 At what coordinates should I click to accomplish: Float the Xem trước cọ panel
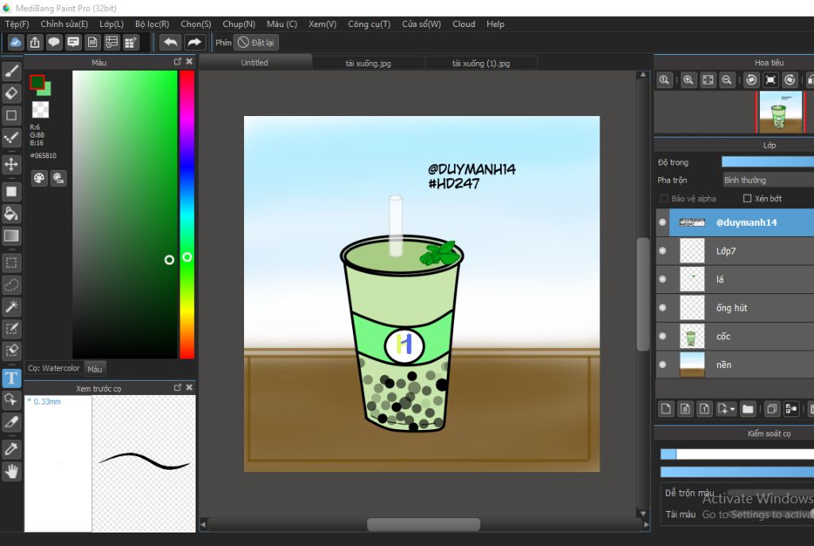pyautogui.click(x=177, y=387)
